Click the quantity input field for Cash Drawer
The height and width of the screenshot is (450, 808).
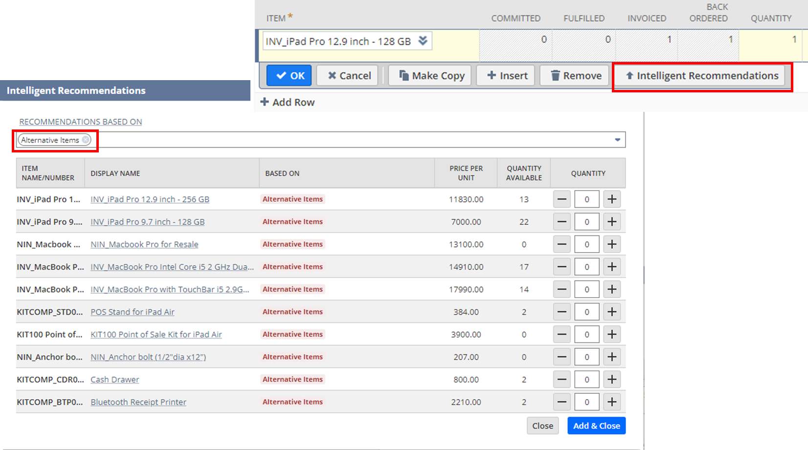(x=586, y=379)
